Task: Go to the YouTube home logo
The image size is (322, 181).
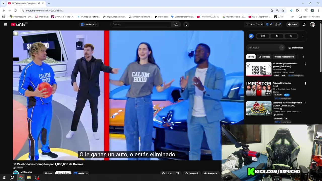Action: (18, 24)
